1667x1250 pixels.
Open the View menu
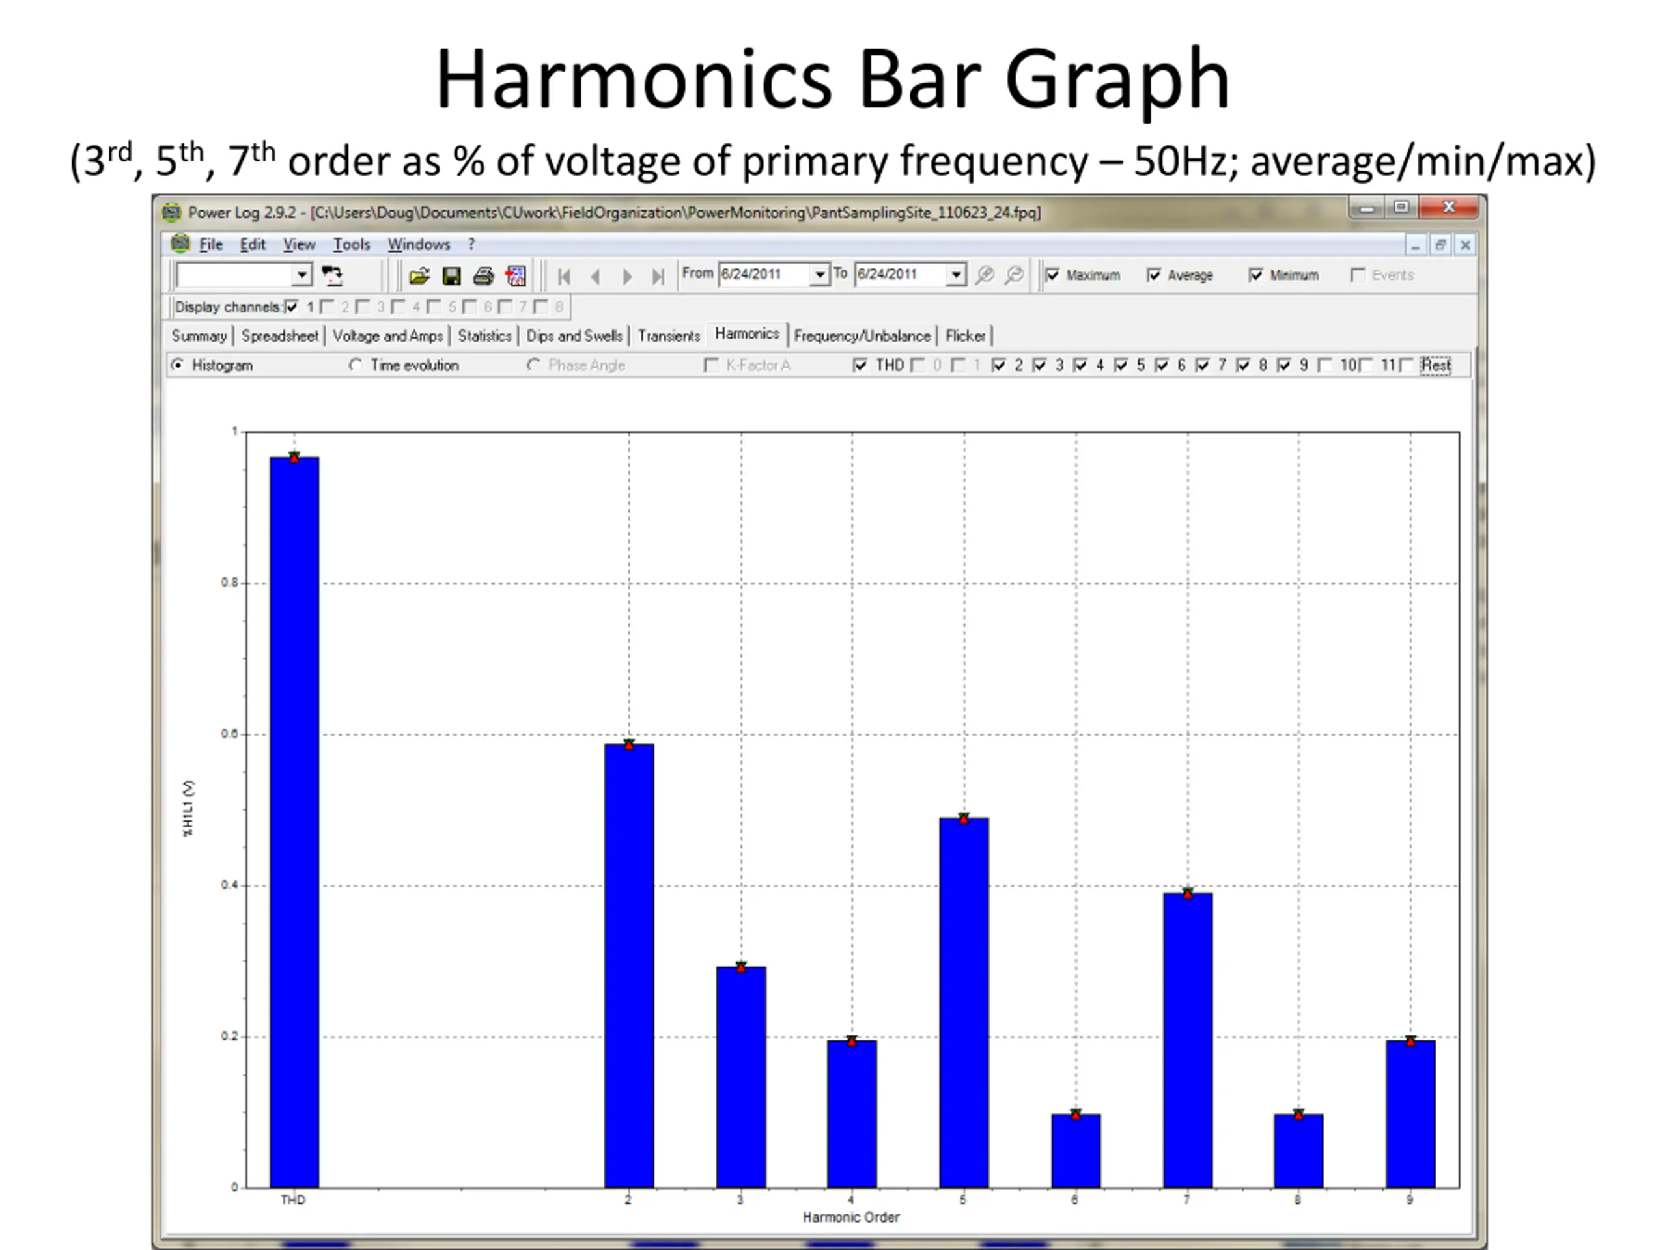pos(298,244)
